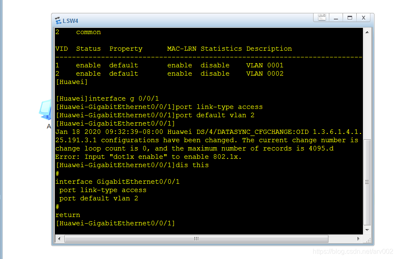Click the vertical scrollbar thumb

[x=367, y=182]
